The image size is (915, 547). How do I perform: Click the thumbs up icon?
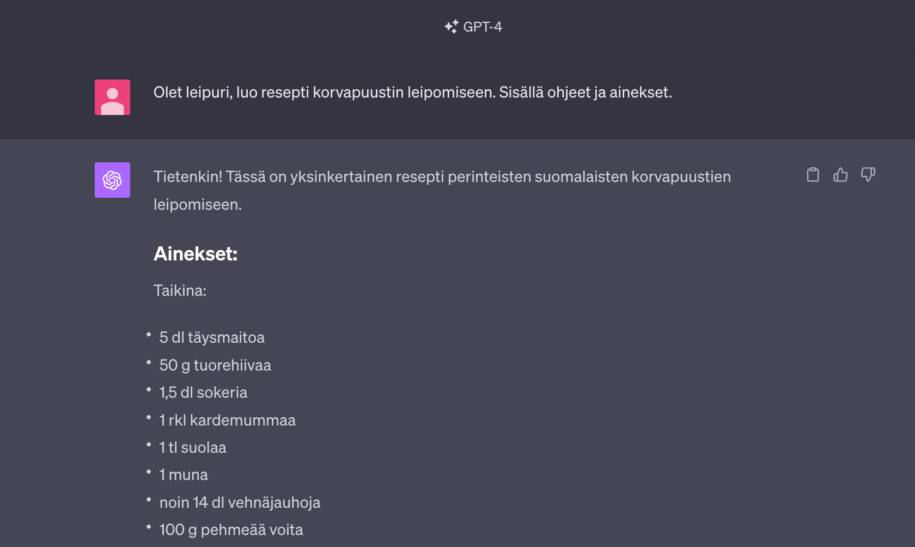click(840, 175)
